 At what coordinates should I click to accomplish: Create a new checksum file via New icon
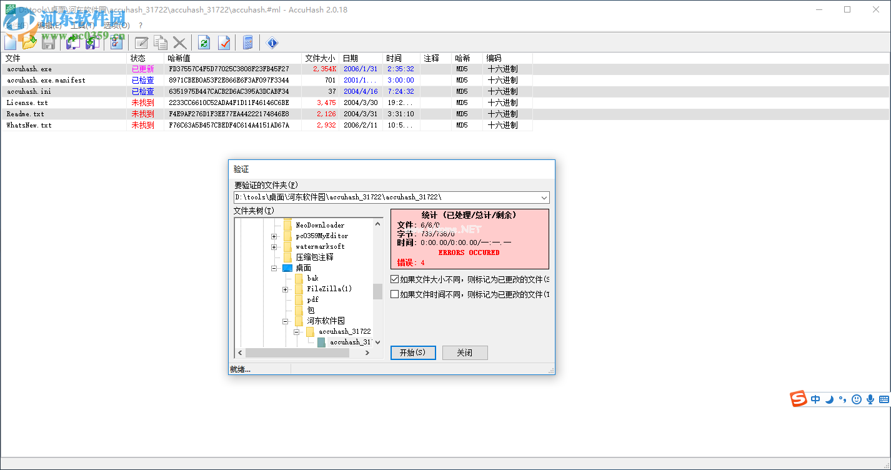point(10,42)
